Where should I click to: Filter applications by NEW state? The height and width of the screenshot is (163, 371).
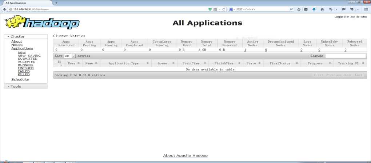click(22, 52)
